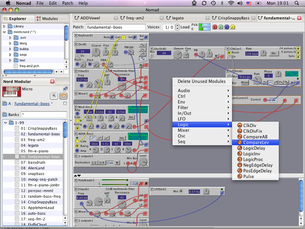Select the yellow morph knob icon in patch toolbar
305x229 pixels.
(x=232, y=27)
